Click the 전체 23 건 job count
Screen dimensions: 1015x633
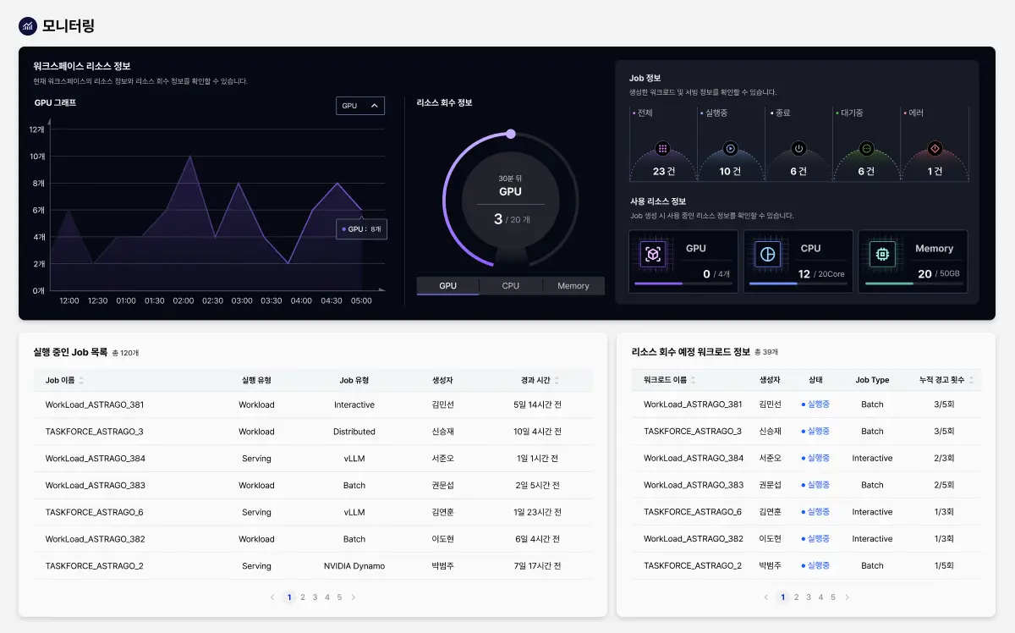point(662,171)
